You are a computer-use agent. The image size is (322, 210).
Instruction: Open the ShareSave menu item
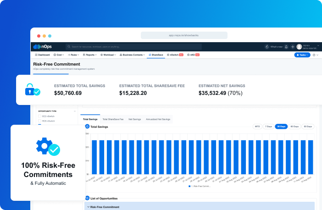(155, 55)
